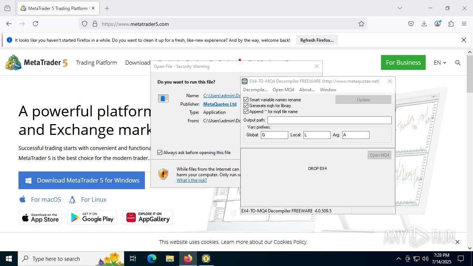The height and width of the screenshot is (266, 473).
Task: Click the taskbar clock showing 7:28 PM
Action: (442, 259)
